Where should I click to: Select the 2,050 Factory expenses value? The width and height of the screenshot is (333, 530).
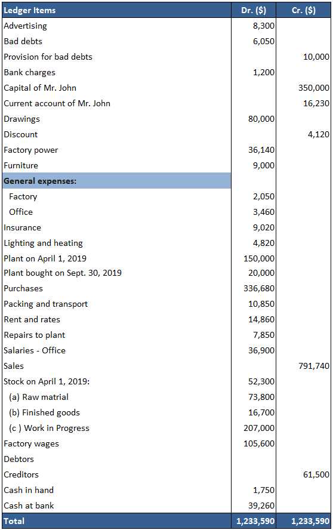264,197
